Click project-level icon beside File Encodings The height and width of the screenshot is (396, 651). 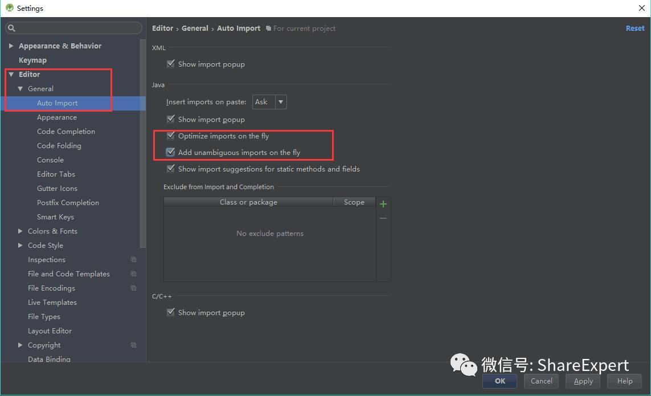coord(133,288)
